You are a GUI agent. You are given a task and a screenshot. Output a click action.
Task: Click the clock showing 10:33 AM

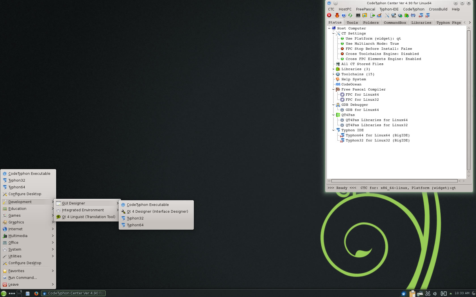click(x=462, y=293)
